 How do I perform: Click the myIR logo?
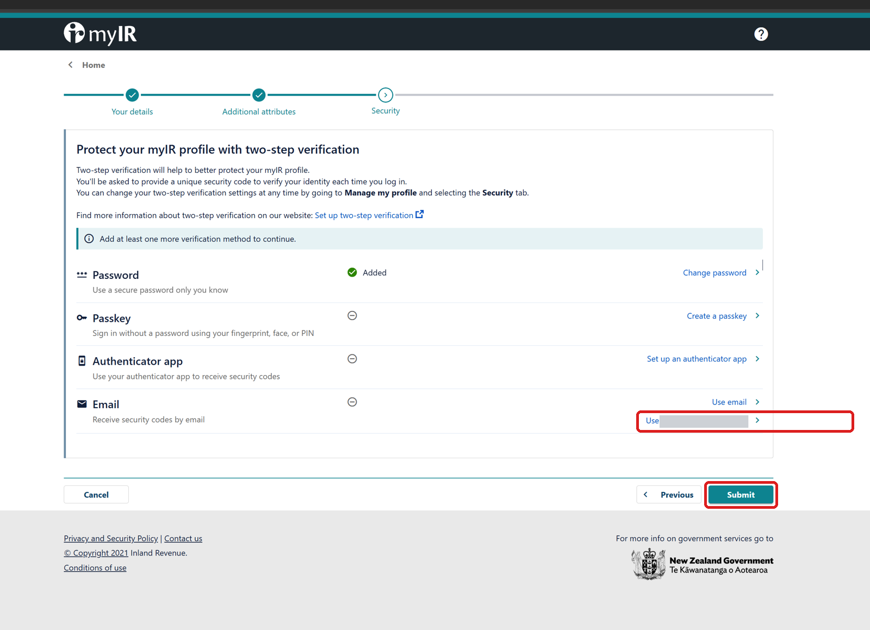[x=100, y=34]
